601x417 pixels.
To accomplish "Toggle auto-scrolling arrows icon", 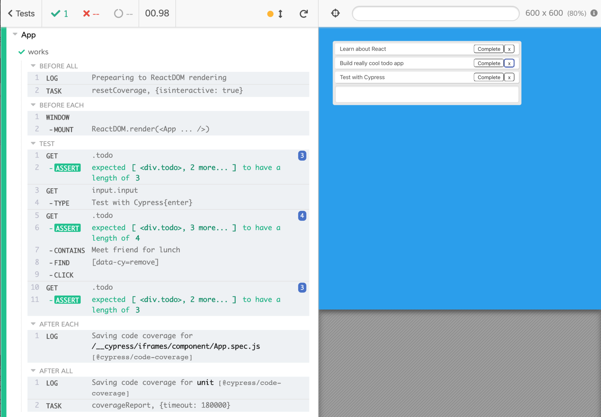I will [280, 14].
